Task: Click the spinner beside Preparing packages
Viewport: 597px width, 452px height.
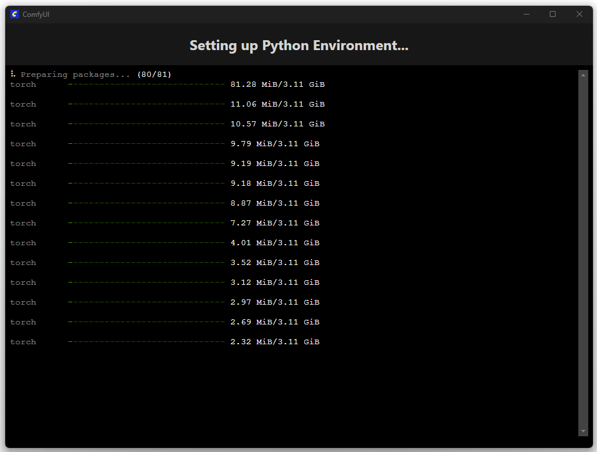Action: click(12, 74)
